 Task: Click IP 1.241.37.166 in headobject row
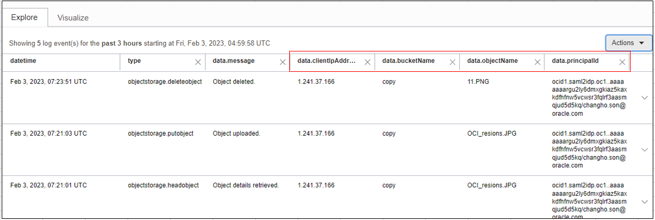pyautogui.click(x=316, y=186)
